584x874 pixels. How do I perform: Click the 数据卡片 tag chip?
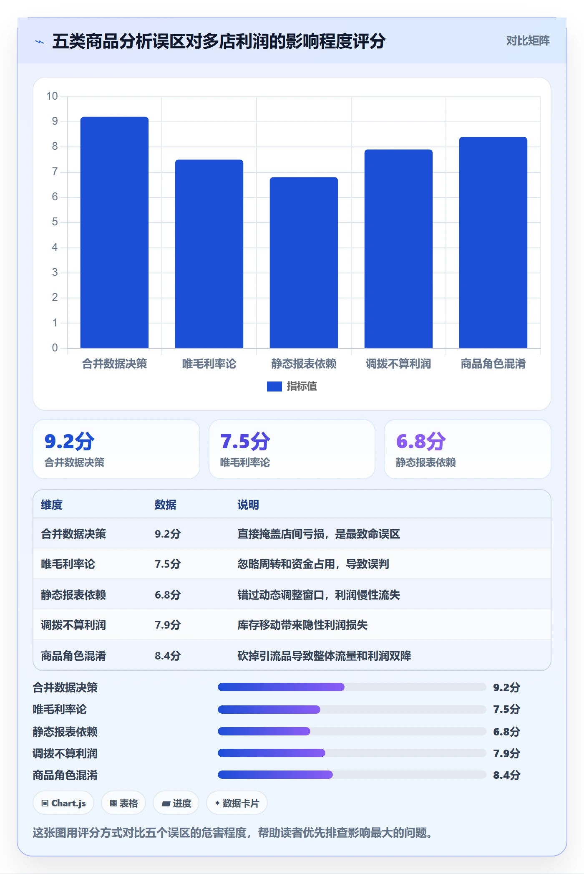[x=237, y=803]
